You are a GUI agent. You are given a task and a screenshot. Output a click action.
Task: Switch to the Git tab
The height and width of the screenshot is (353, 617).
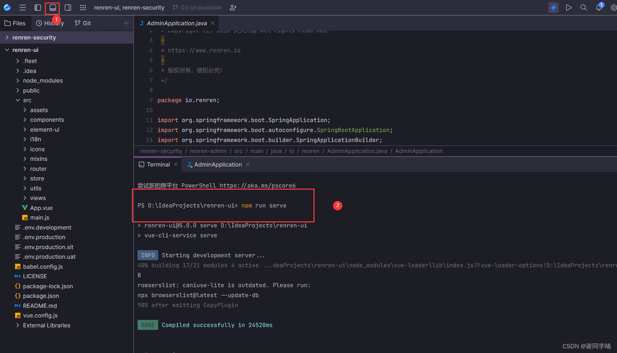pyautogui.click(x=83, y=23)
